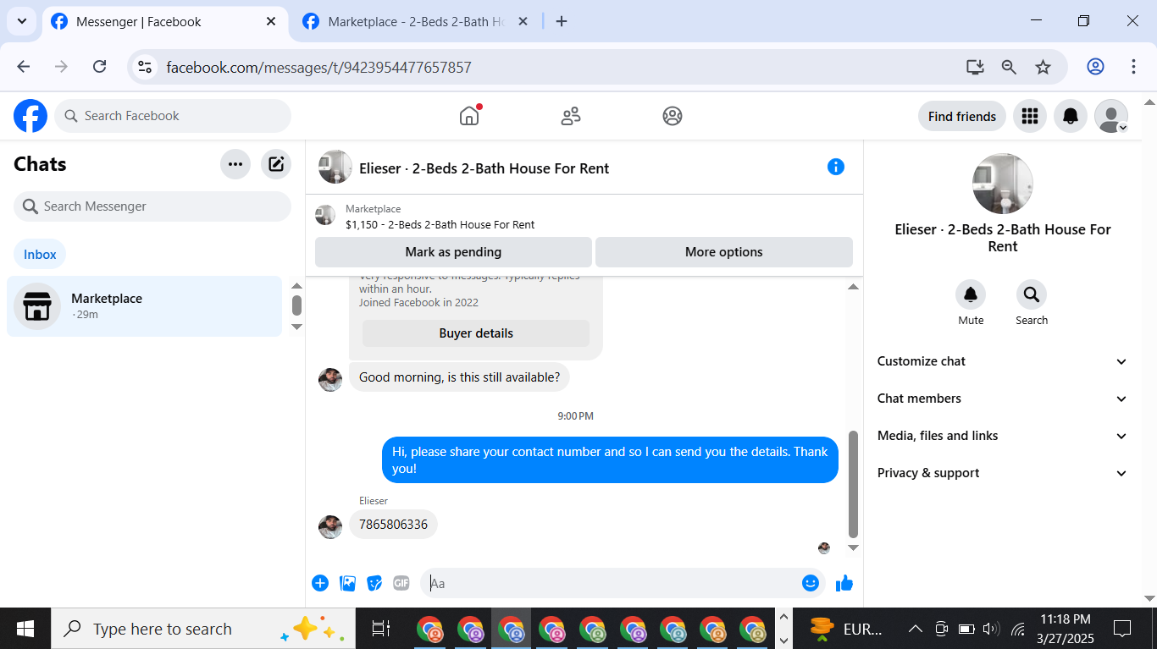Open the emoji picker smiley icon
1157x649 pixels.
click(811, 583)
